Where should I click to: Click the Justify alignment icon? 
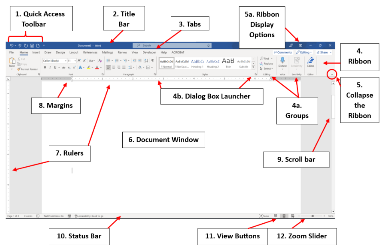124,68
